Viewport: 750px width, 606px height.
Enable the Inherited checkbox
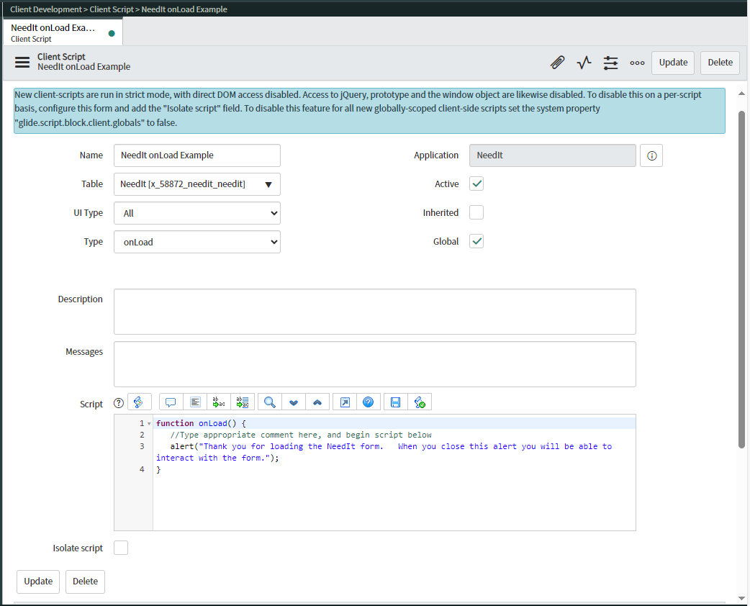pos(476,212)
